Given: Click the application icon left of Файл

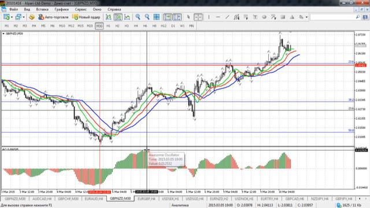Looking at the screenshot, I should click(x=4, y=9).
